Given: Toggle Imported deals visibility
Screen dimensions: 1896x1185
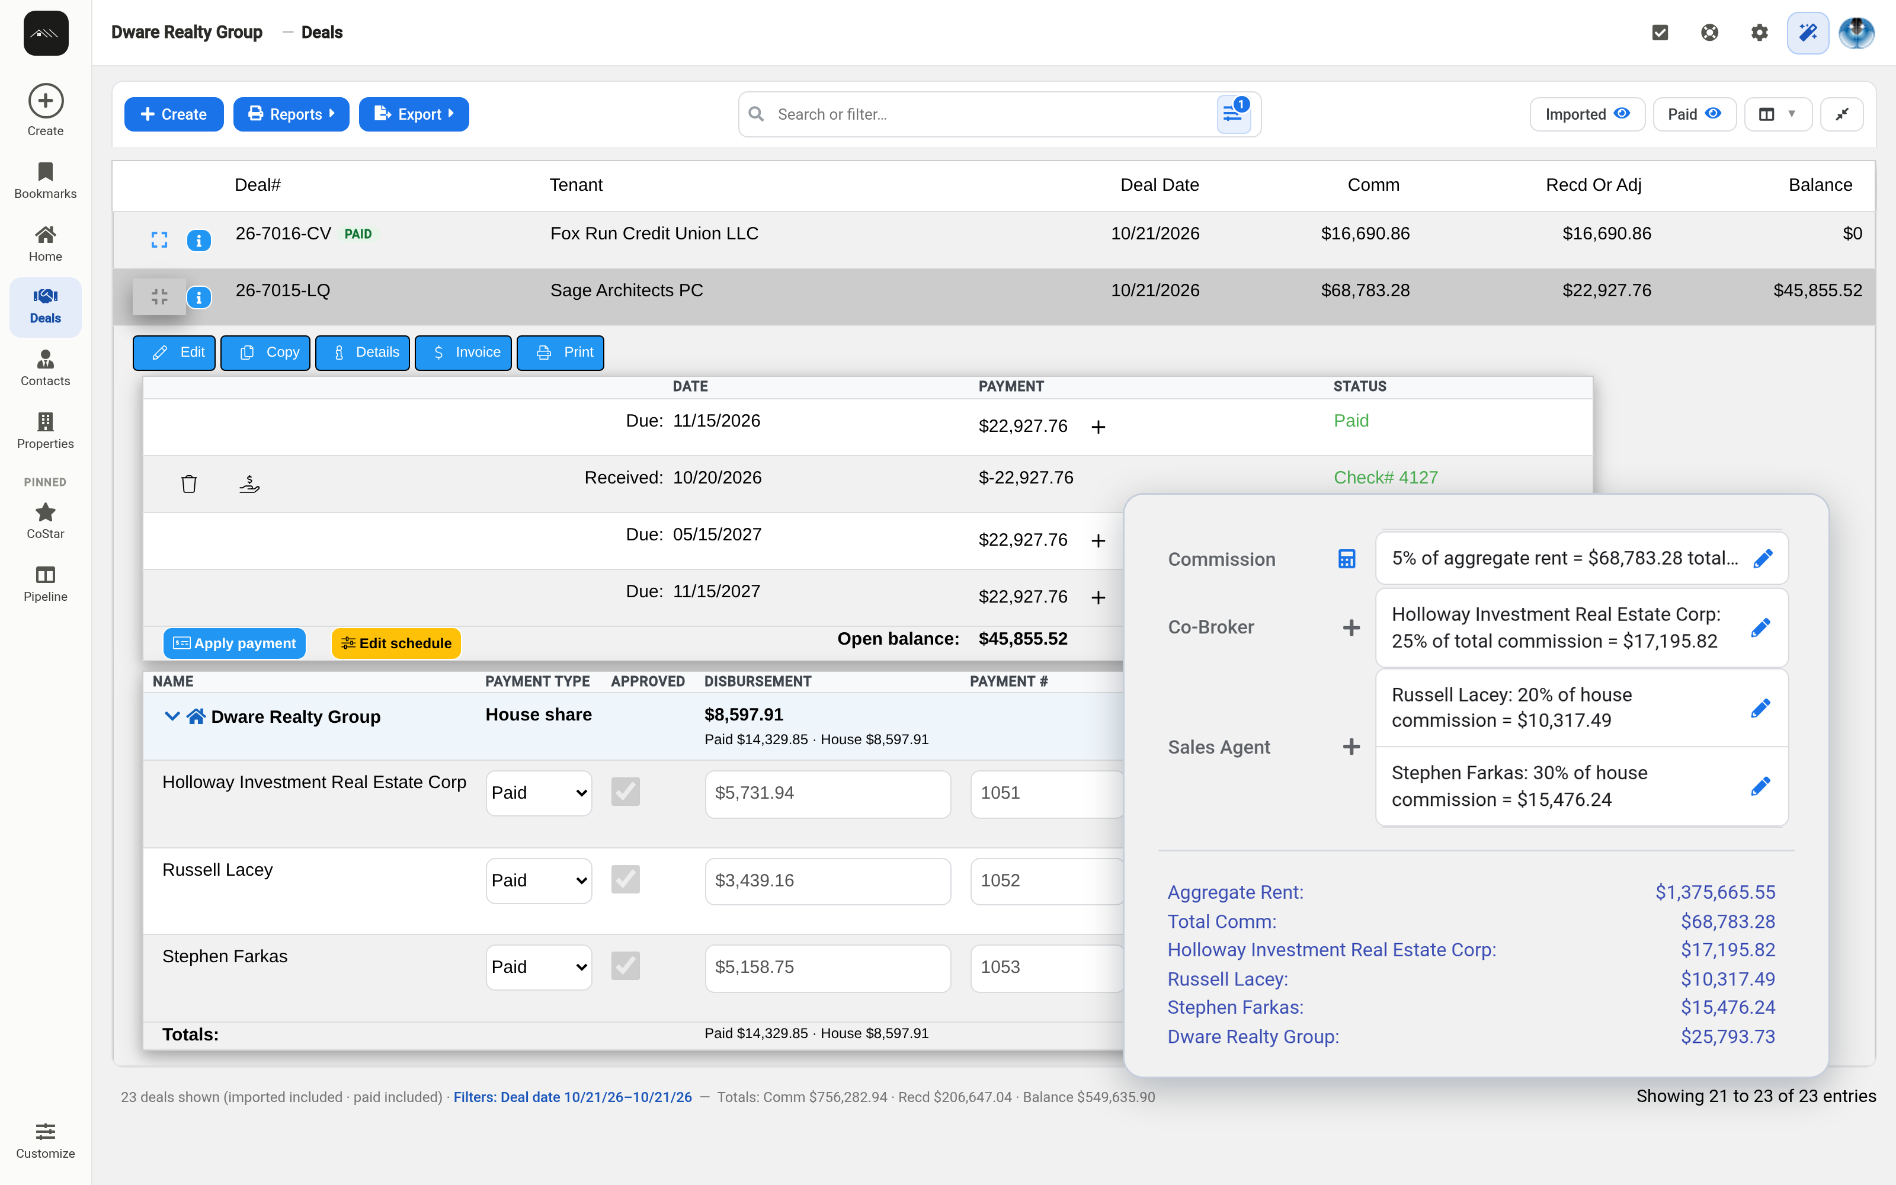Looking at the screenshot, I should tap(1587, 114).
